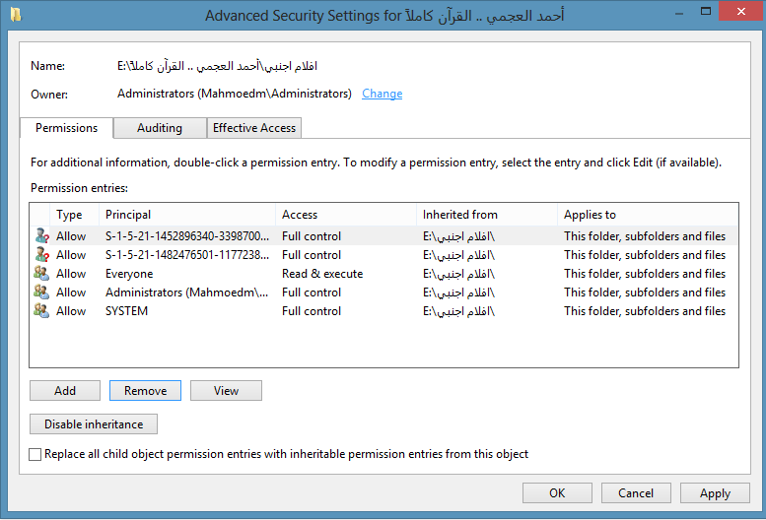Sort by the Access column header

point(346,215)
